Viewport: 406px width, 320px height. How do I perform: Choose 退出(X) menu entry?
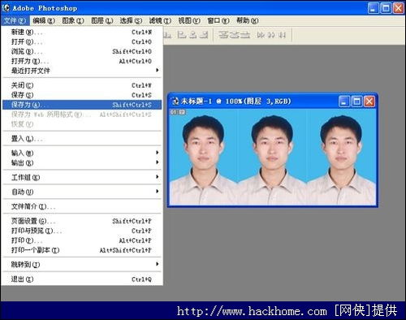(82, 279)
